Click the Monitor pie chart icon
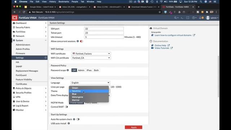Image resolution: width=231 pixels, height=130 pixels. tap(14, 110)
